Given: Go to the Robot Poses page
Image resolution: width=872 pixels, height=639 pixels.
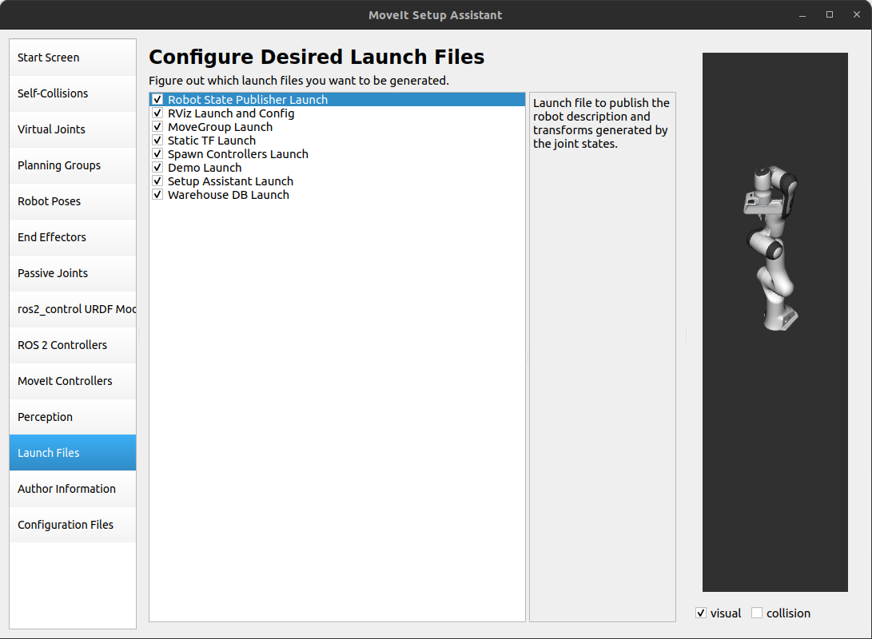Looking at the screenshot, I should click(72, 201).
